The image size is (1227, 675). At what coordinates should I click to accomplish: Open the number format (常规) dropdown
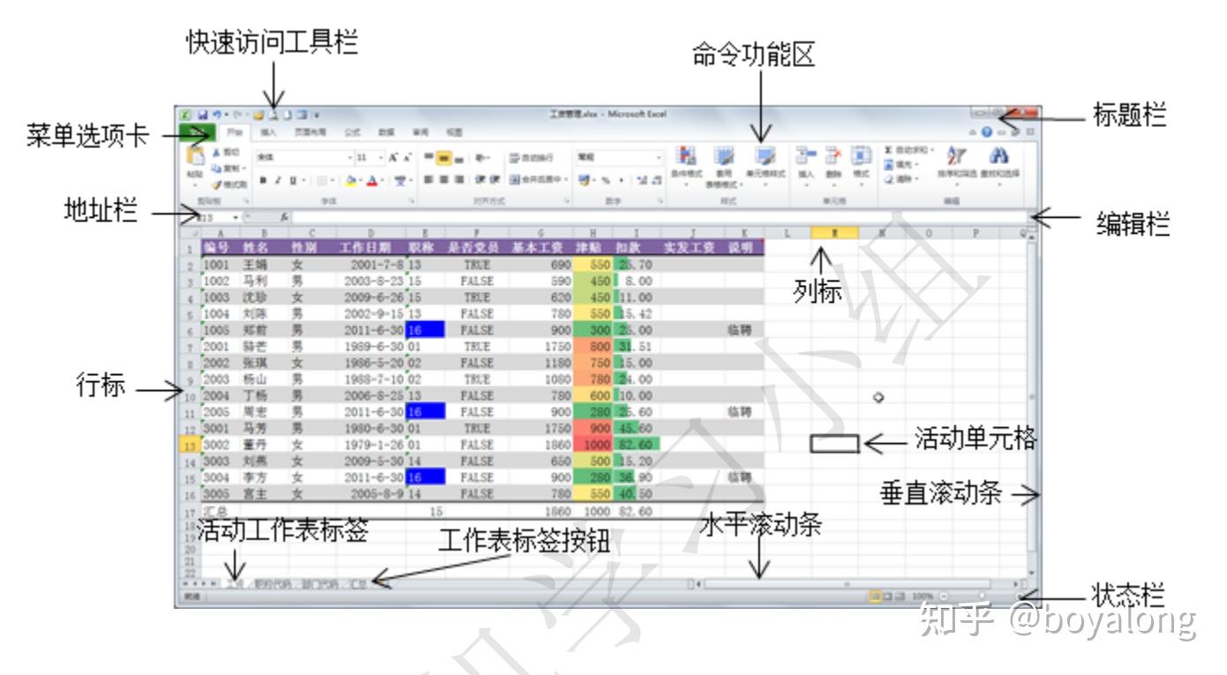click(x=658, y=157)
